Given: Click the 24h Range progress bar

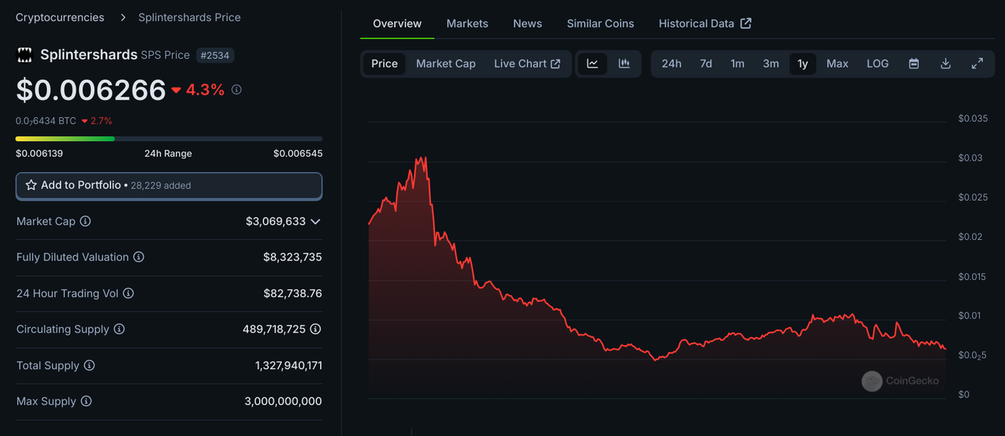Looking at the screenshot, I should coord(169,139).
